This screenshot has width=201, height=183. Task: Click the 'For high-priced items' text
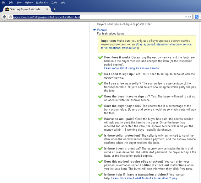click(111, 34)
